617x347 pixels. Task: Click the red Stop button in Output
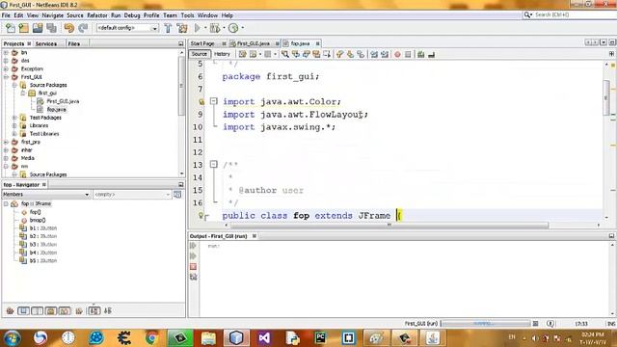pos(193,267)
